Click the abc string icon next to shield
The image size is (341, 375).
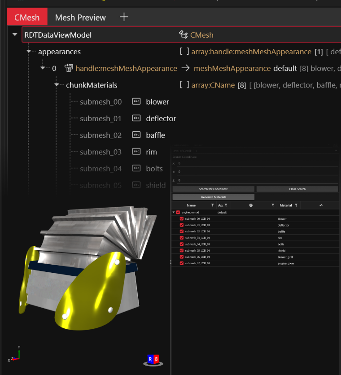tap(136, 185)
